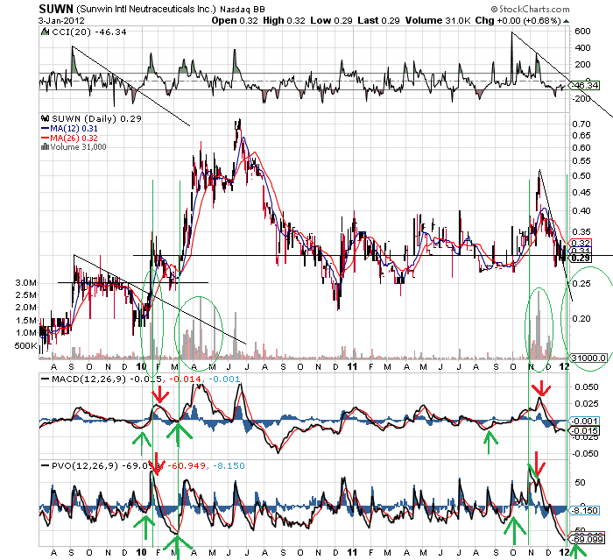The height and width of the screenshot is (560, 613).
Task: Click the 31000.0 volume tag
Action: coord(589,358)
